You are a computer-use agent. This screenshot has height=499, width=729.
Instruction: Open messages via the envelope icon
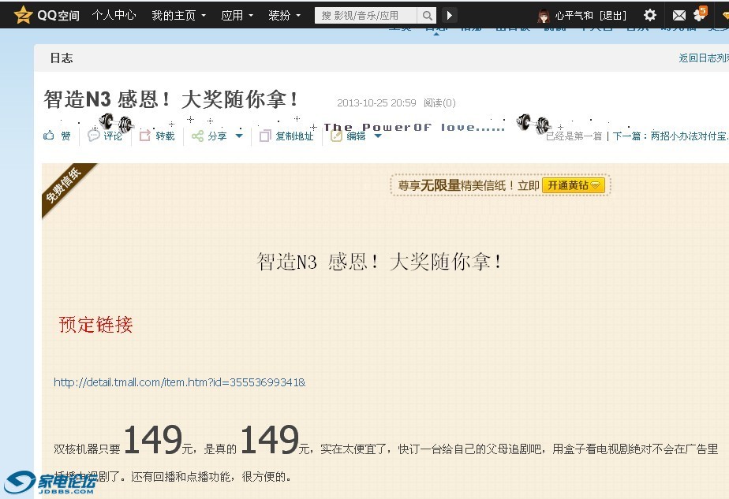[679, 15]
